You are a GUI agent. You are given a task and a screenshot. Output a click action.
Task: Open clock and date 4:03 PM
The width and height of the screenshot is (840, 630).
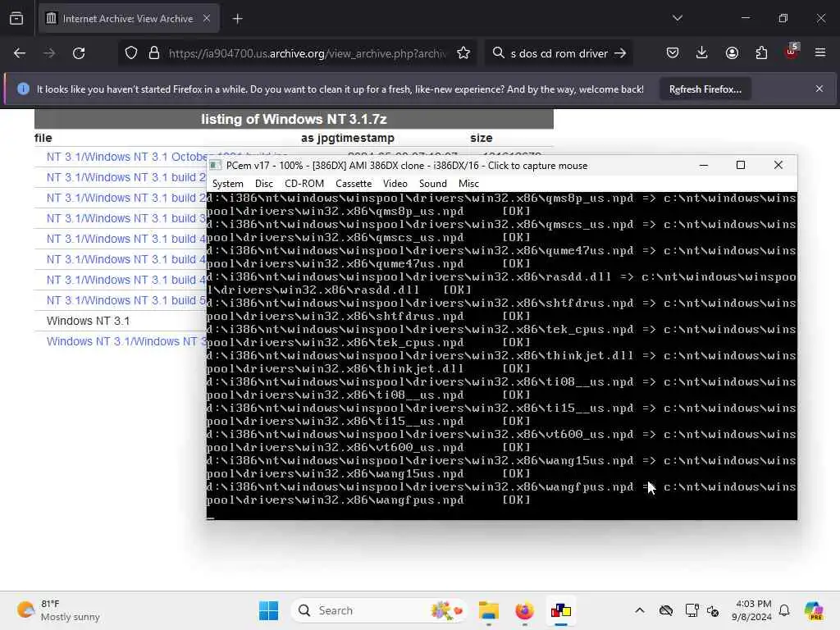click(x=751, y=610)
